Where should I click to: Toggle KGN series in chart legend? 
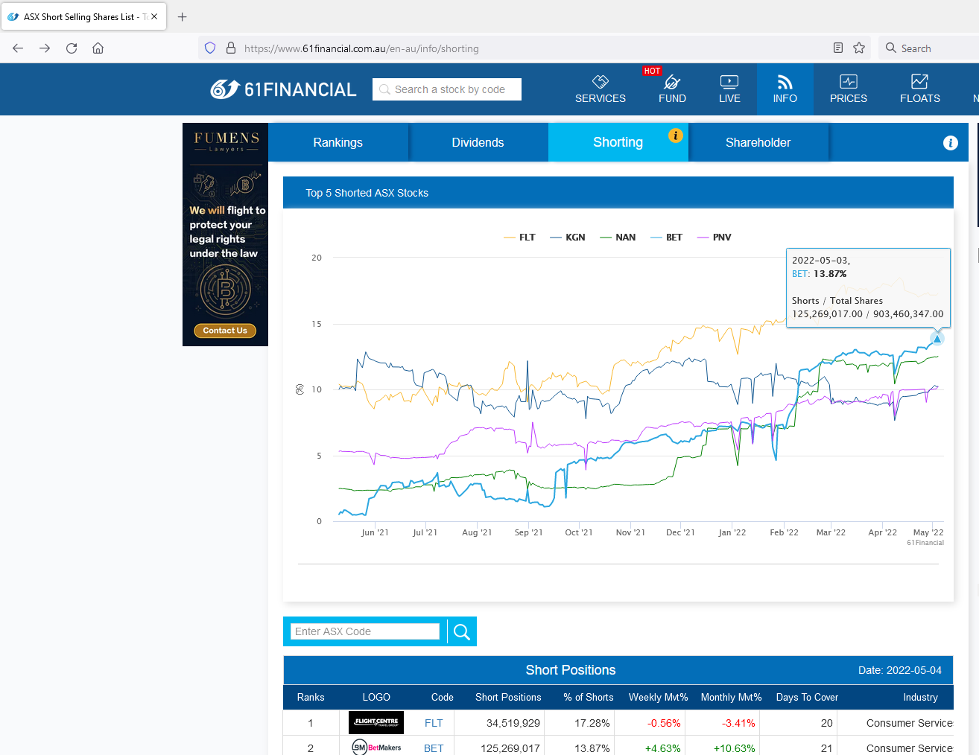point(568,238)
